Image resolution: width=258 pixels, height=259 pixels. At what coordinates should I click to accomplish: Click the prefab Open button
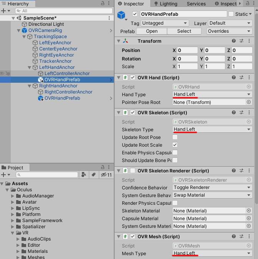152,31
